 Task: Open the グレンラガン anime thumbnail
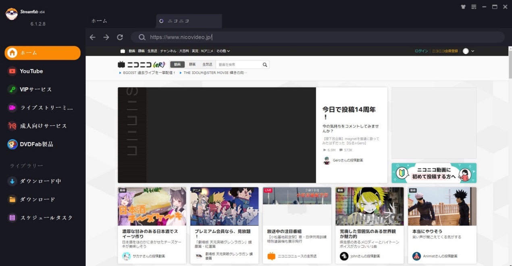pos(225,206)
